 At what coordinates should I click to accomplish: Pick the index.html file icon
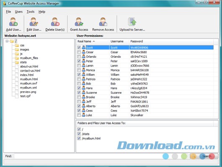17,75
